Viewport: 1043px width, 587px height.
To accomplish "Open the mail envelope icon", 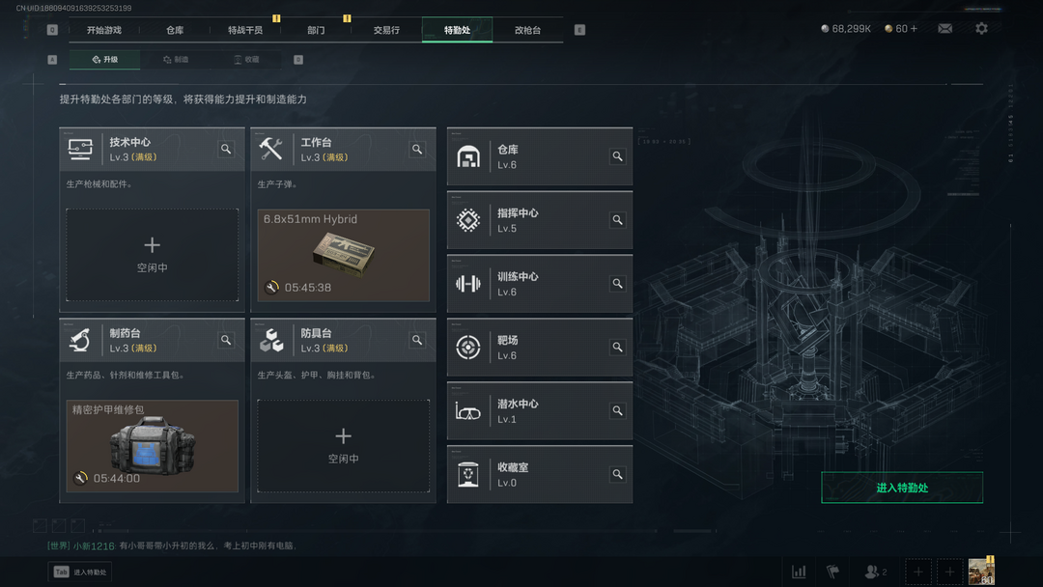I will coord(944,29).
